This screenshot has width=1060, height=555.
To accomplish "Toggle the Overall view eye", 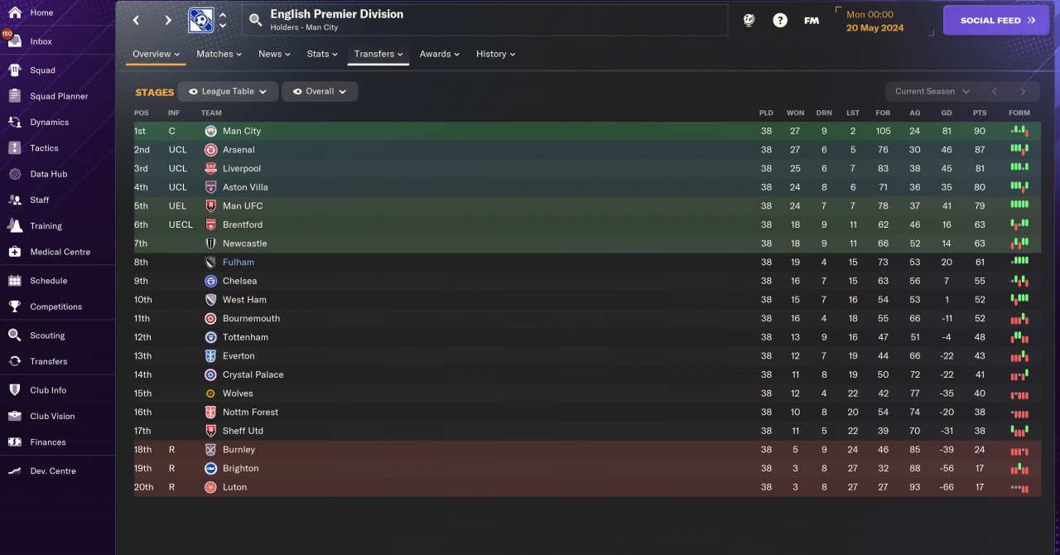I will coord(297,92).
